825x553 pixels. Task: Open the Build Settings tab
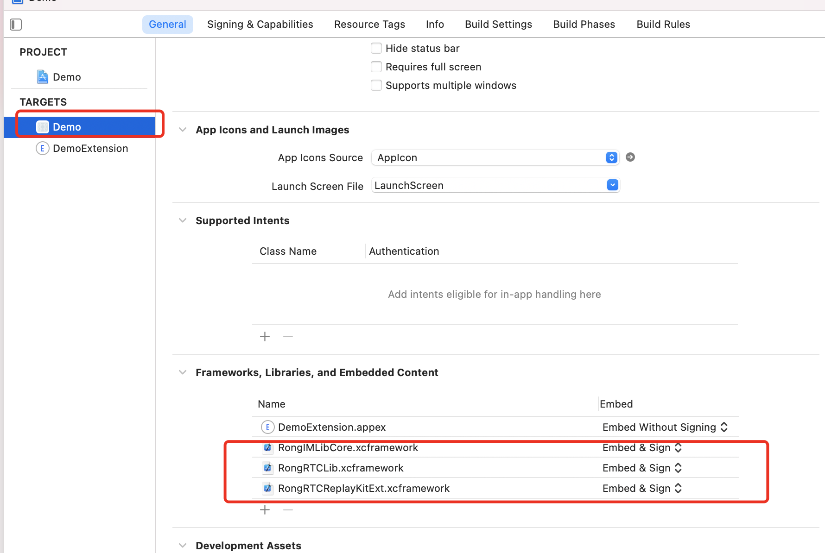[x=498, y=25]
